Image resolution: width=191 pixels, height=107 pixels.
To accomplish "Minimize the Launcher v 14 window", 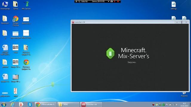I will pyautogui.click(x=177, y=22).
